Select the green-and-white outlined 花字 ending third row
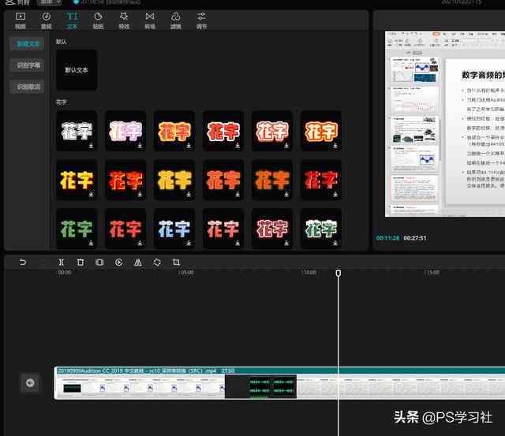This screenshot has height=436, width=505. point(321,229)
